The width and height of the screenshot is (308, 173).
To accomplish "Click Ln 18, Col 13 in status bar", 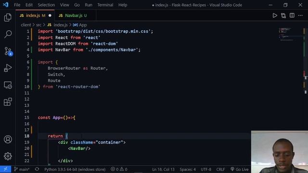I will point(163,169).
